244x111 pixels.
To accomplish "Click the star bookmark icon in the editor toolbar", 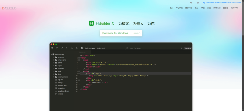I will click(72, 48).
